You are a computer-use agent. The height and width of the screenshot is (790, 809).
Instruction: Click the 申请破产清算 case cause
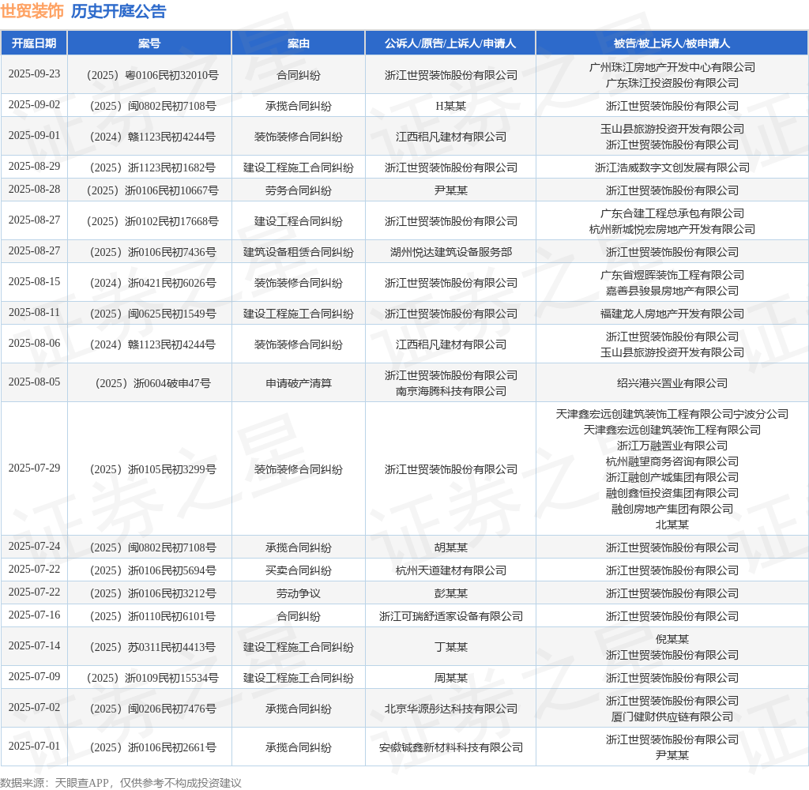click(x=298, y=383)
